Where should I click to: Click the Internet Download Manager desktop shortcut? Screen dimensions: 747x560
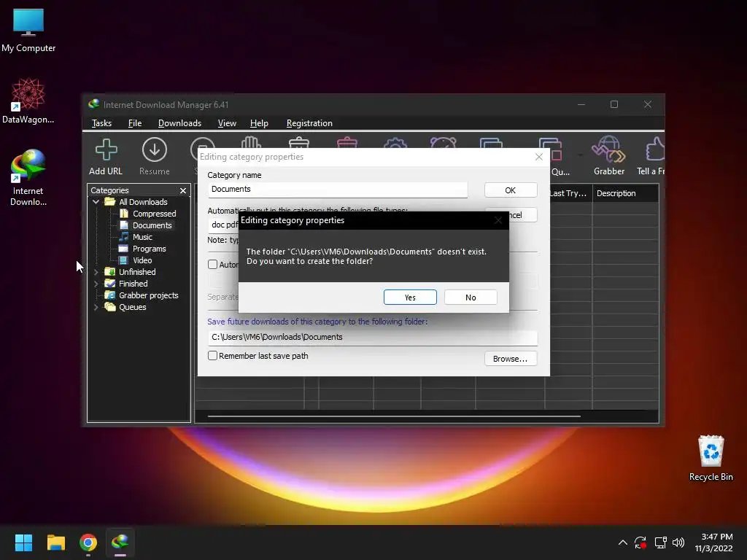coord(28,178)
